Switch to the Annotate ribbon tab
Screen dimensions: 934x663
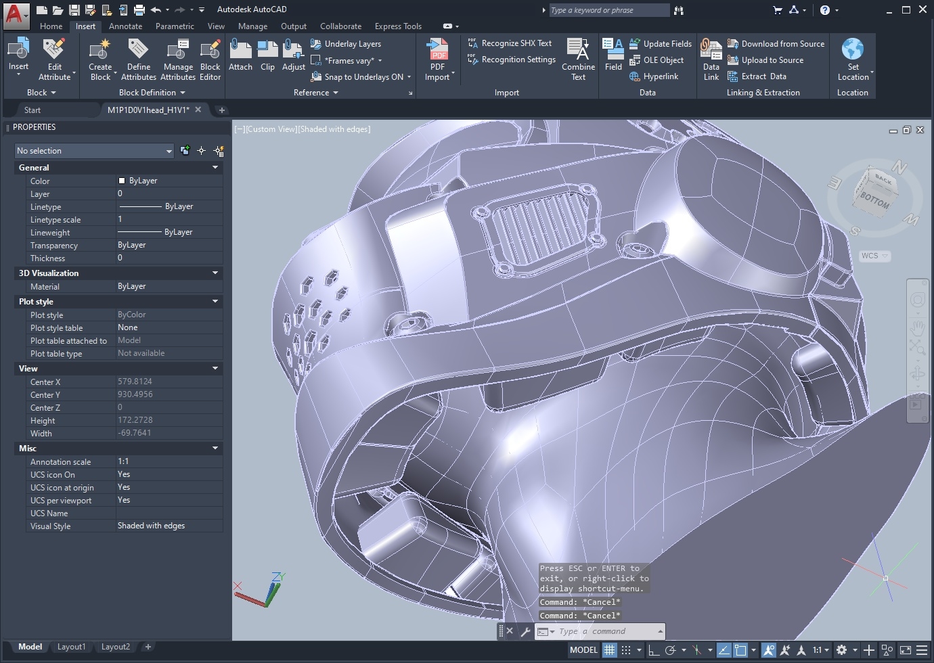coord(125,26)
